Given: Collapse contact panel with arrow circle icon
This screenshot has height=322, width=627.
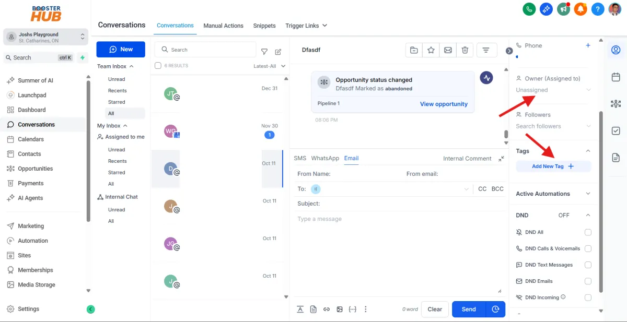Looking at the screenshot, I should pyautogui.click(x=509, y=51).
